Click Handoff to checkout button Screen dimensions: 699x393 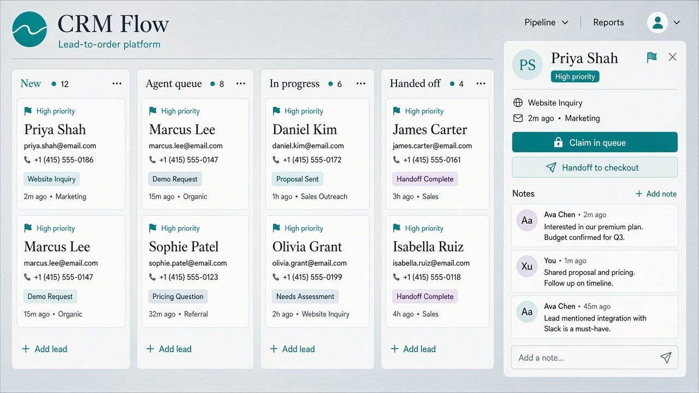click(x=595, y=168)
